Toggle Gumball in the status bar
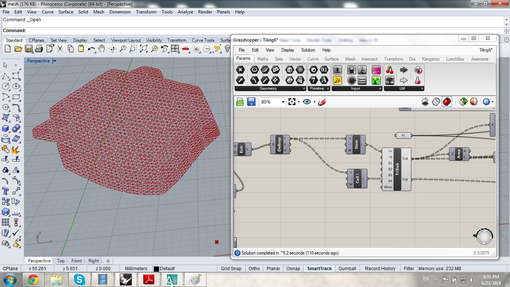 (x=347, y=268)
